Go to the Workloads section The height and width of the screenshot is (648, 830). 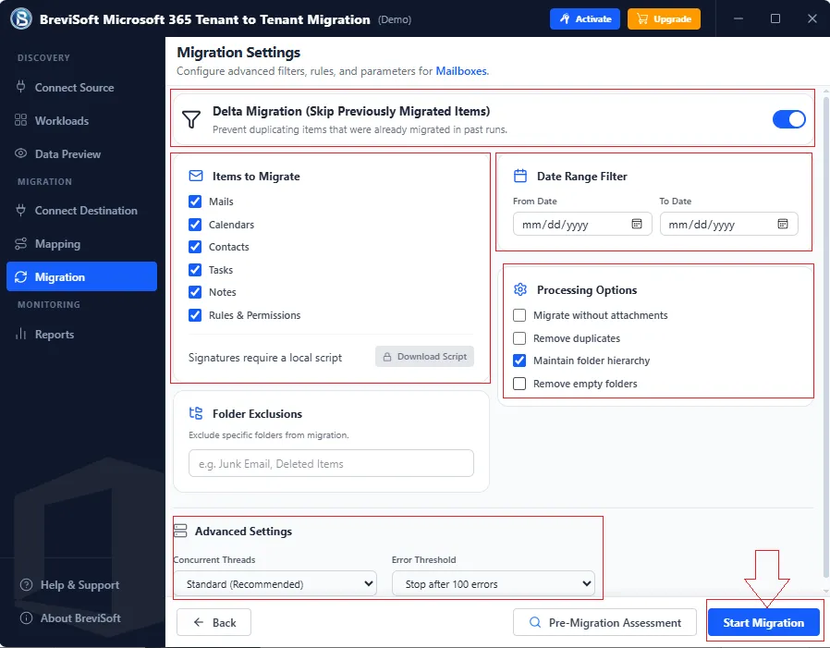[x=82, y=121]
